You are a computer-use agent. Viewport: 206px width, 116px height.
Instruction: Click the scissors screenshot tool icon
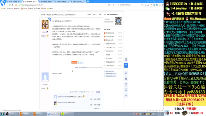pyautogui.click(x=148, y=5)
